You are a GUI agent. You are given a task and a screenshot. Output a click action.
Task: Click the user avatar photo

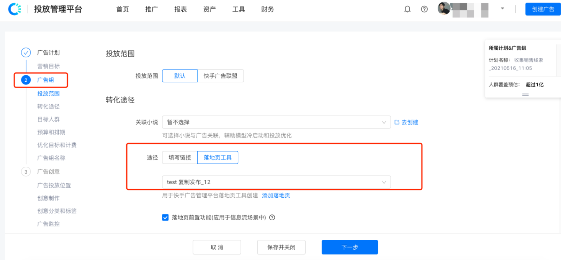(x=444, y=9)
